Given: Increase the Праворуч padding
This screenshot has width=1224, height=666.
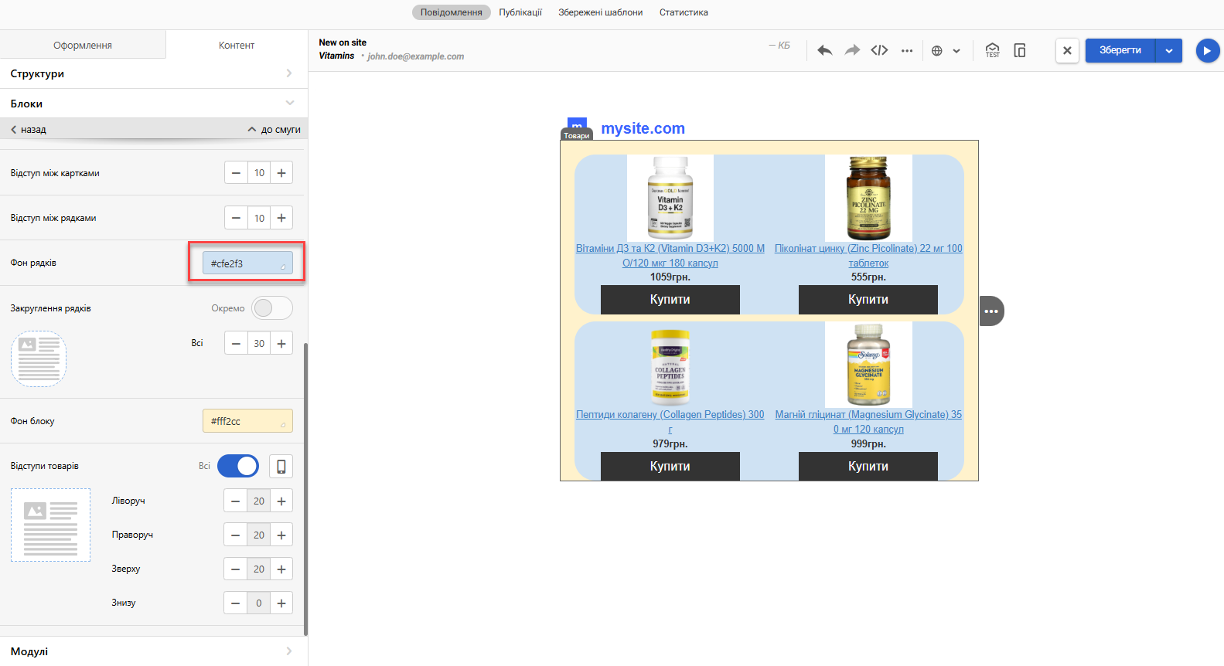Looking at the screenshot, I should point(281,535).
